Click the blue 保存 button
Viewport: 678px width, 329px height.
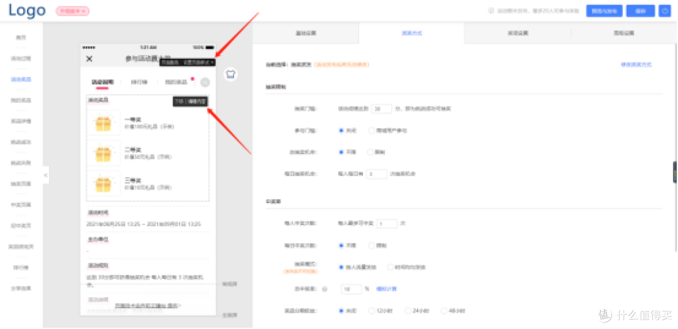640,11
